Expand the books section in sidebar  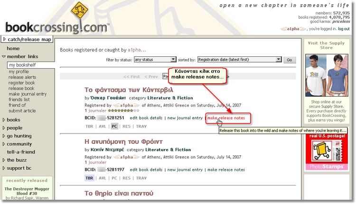[x=13, y=120]
